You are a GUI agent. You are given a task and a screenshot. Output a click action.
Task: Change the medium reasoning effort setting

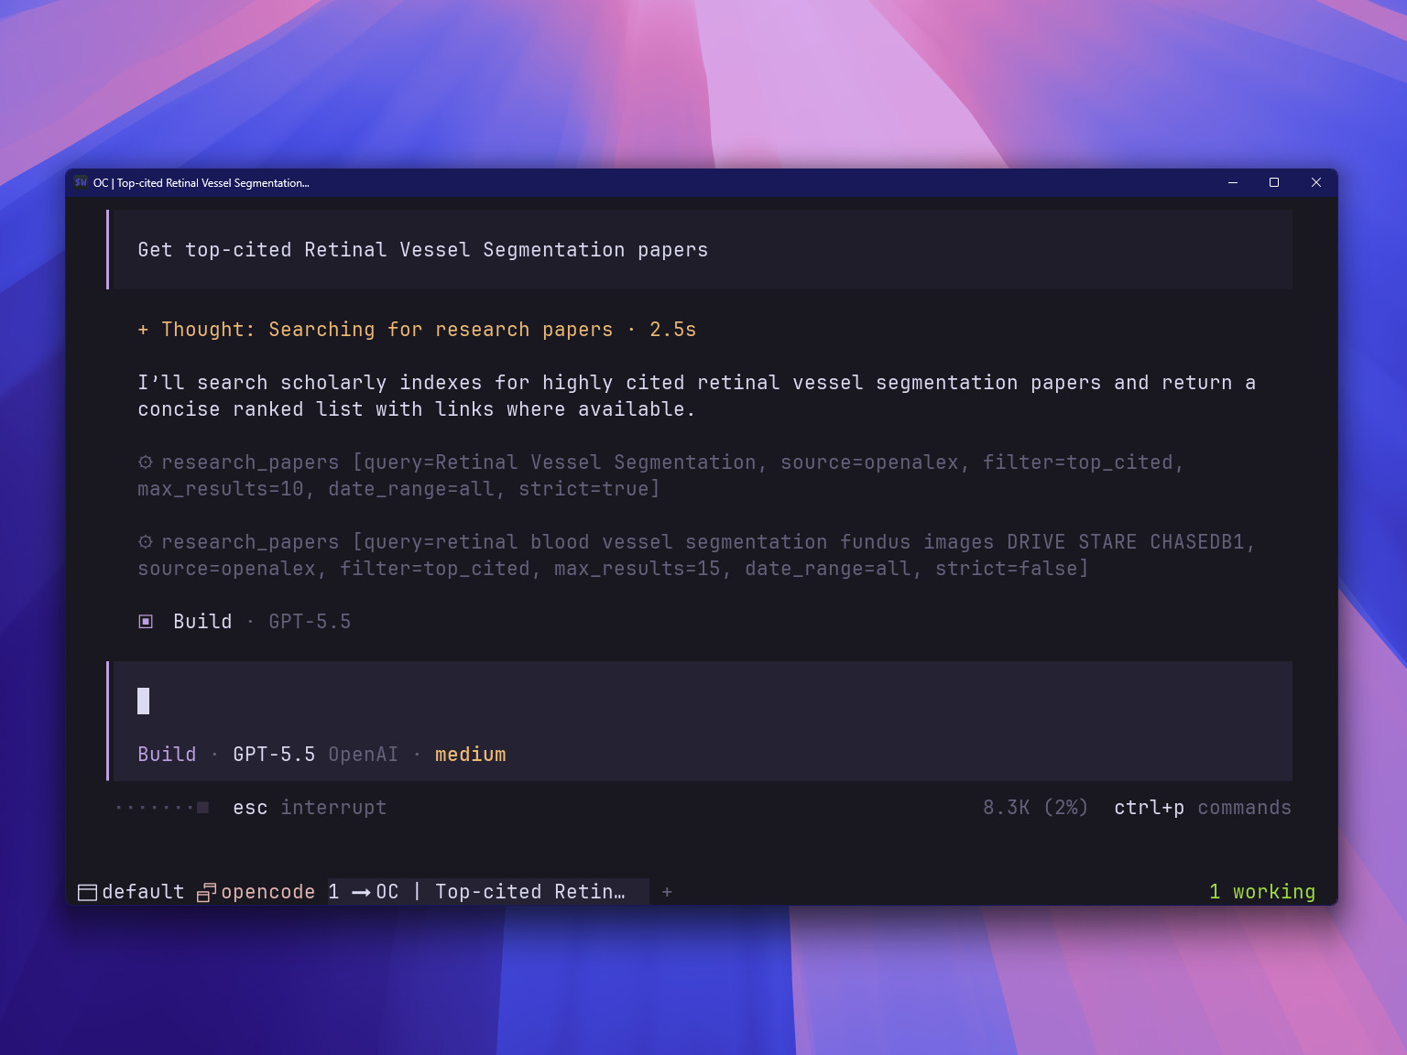pos(470,755)
